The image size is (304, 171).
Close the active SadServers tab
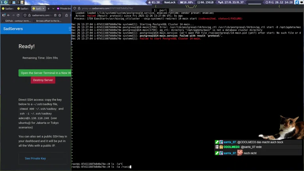tap(44, 9)
